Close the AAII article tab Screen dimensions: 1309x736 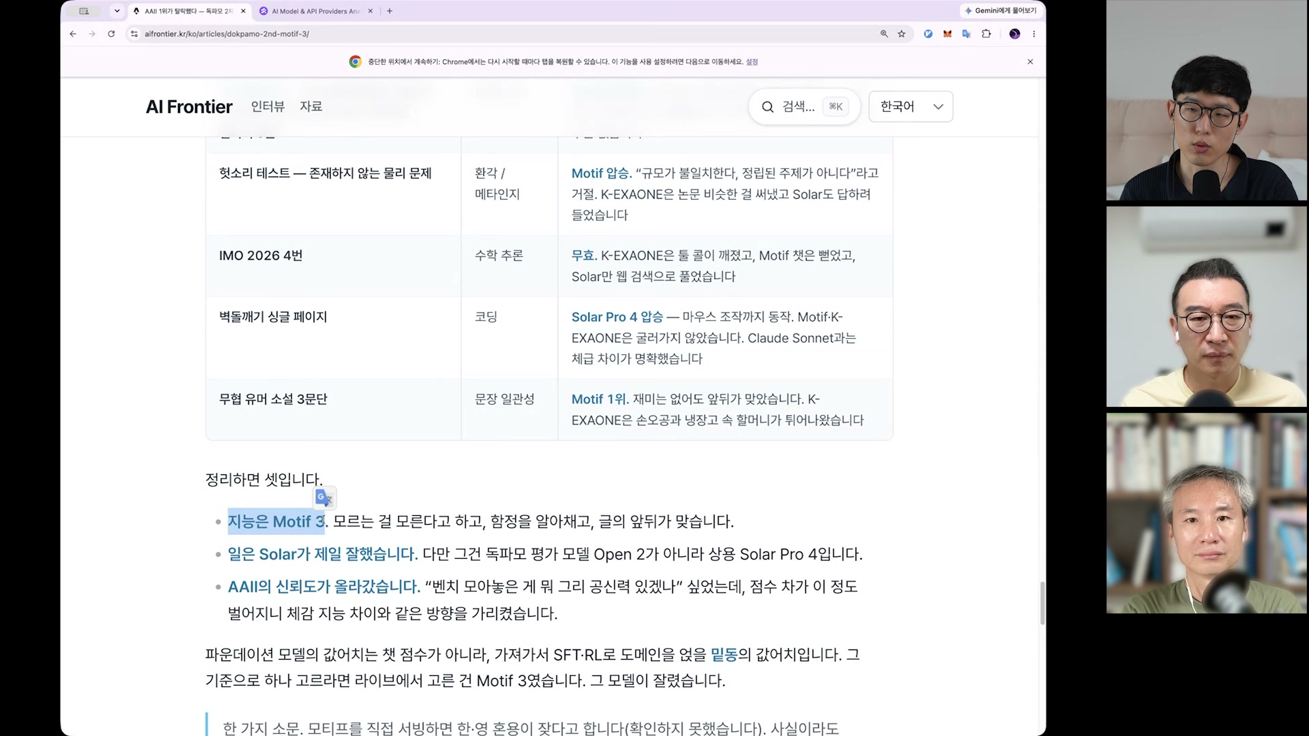pyautogui.click(x=243, y=11)
